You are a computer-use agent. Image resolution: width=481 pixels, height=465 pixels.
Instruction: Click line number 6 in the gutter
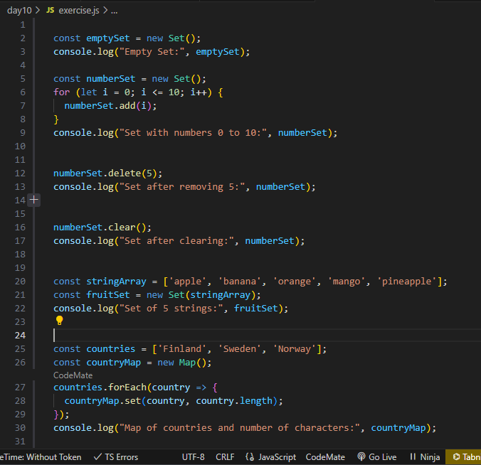click(23, 92)
